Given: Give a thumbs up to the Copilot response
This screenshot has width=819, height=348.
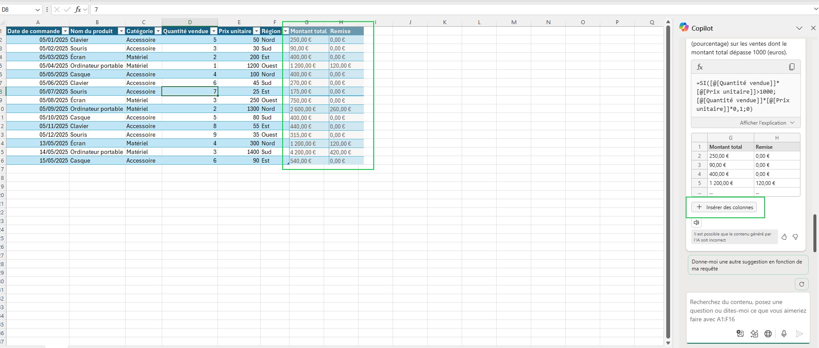Looking at the screenshot, I should (x=784, y=237).
